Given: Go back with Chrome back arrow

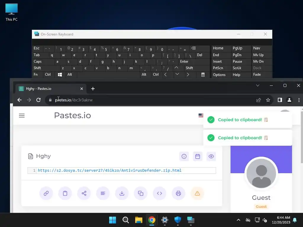Looking at the screenshot, I should (20, 100).
